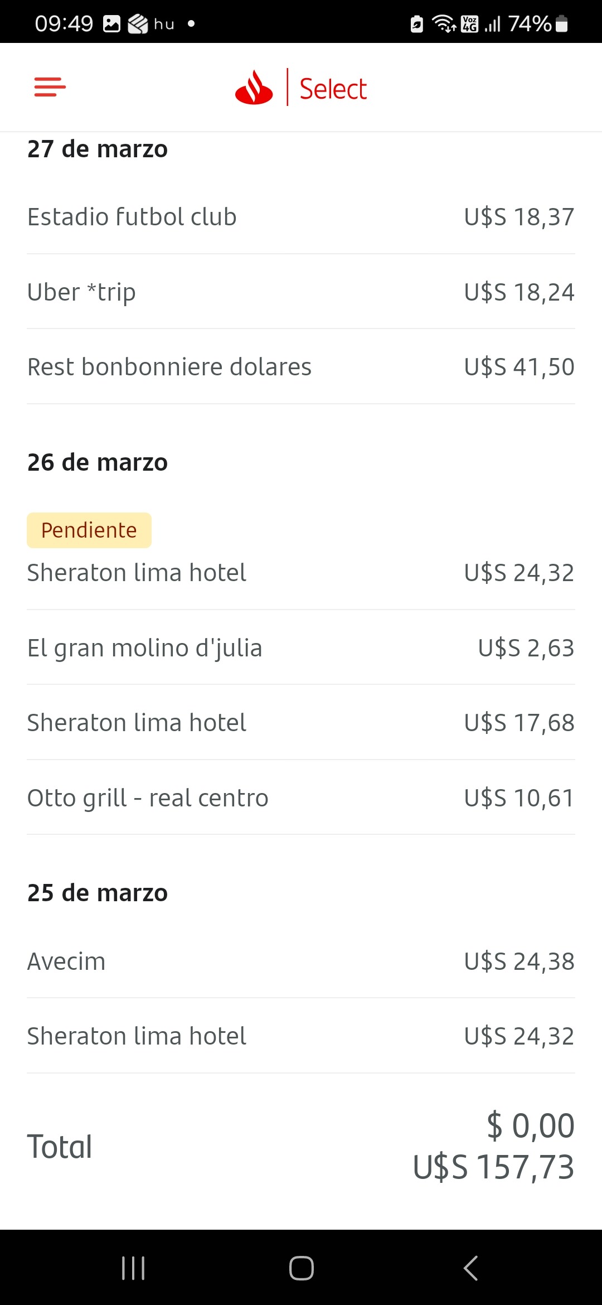This screenshot has width=602, height=1305.
Task: Tap the Select brand text
Action: (x=333, y=89)
